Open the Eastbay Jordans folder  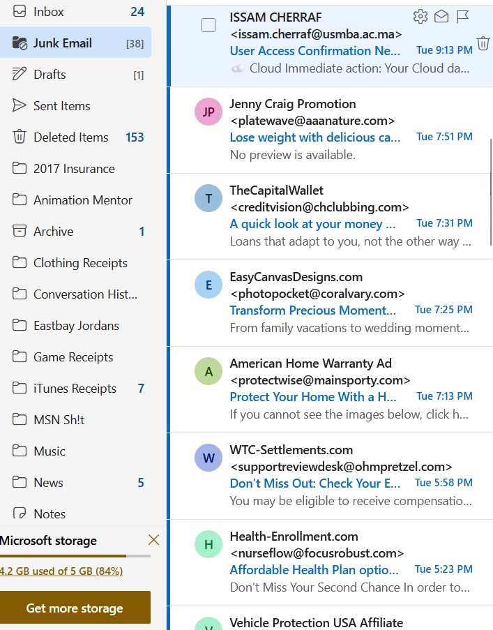click(x=75, y=325)
